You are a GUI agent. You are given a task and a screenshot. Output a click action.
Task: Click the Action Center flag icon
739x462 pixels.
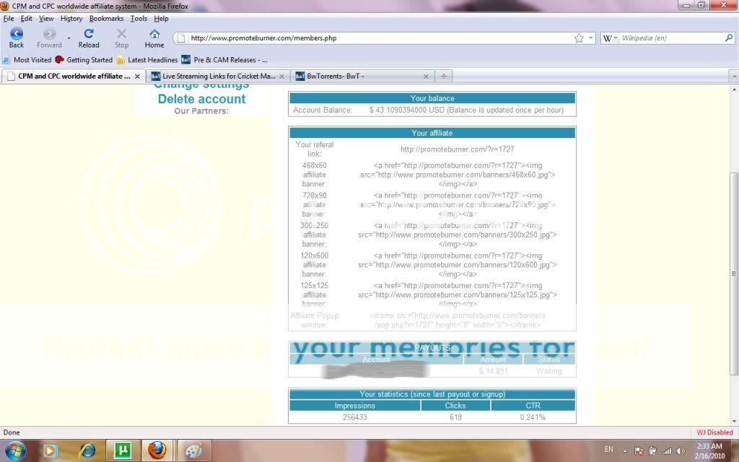click(x=639, y=450)
